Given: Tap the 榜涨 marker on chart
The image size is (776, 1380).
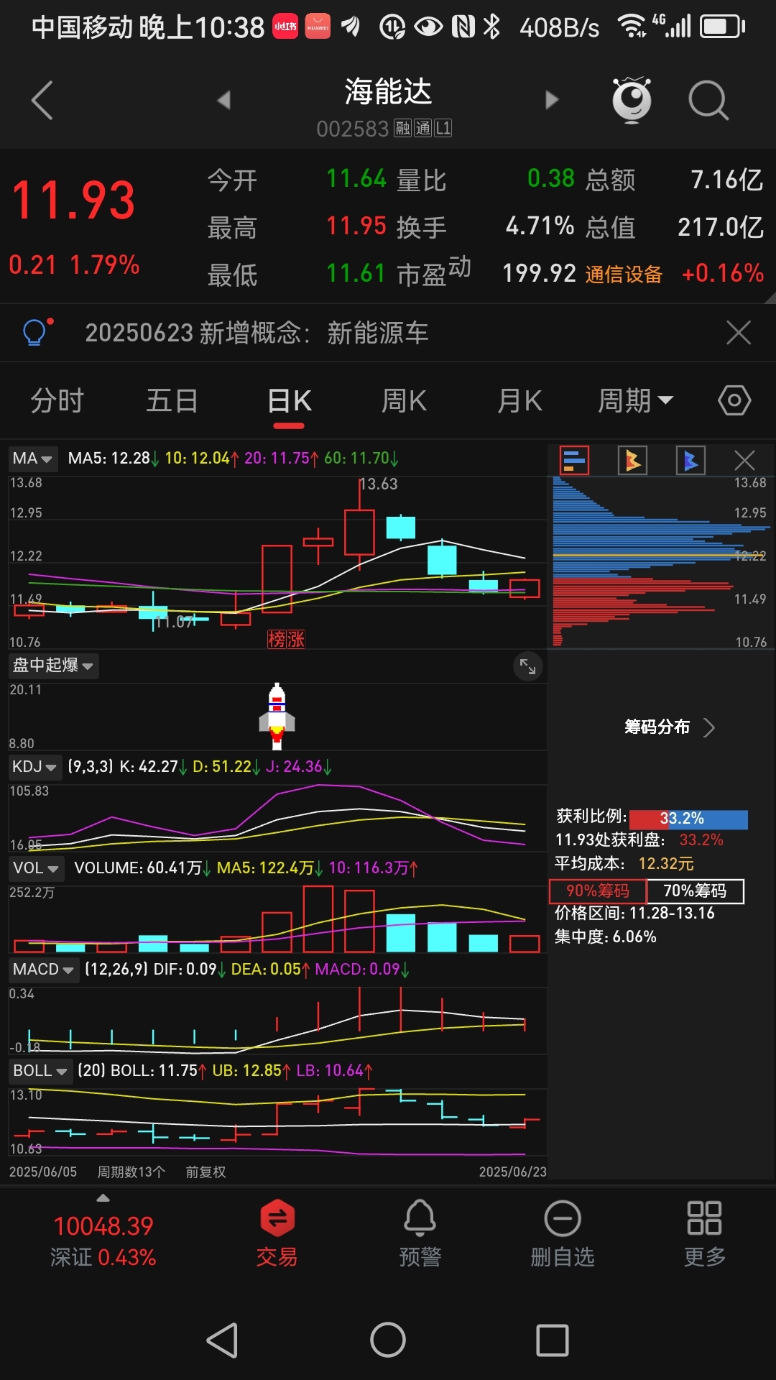Looking at the screenshot, I should 286,639.
